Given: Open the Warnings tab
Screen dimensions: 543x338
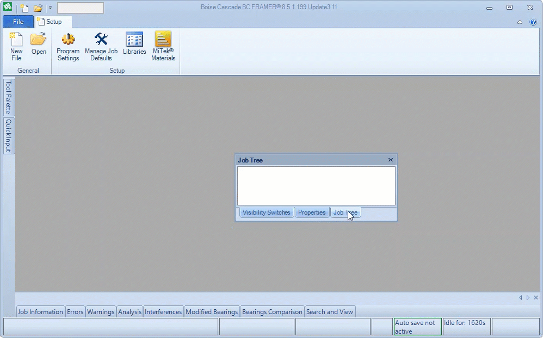Looking at the screenshot, I should [x=101, y=312].
